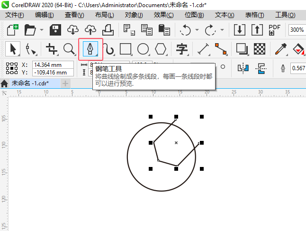Image resolution: width=306 pixels, height=231 pixels.
Task: Click the ruler origin corner icon
Action: pyautogui.click(x=4, y=93)
